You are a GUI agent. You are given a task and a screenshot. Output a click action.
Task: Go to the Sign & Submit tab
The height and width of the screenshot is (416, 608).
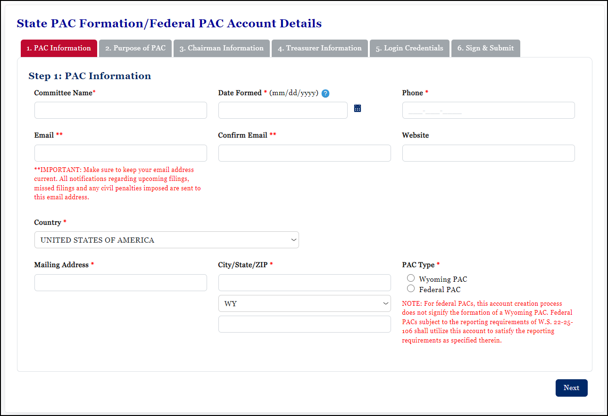(x=485, y=48)
